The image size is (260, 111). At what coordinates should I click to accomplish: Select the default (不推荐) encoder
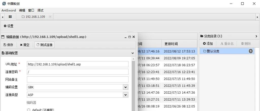pos(29,110)
